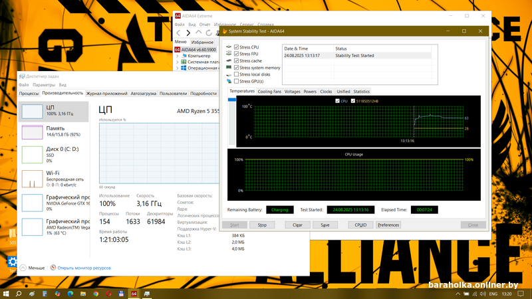Viewport: 532px width, 299px height.
Task: Open Task Manager Журнал приложений tab
Action: click(106, 94)
